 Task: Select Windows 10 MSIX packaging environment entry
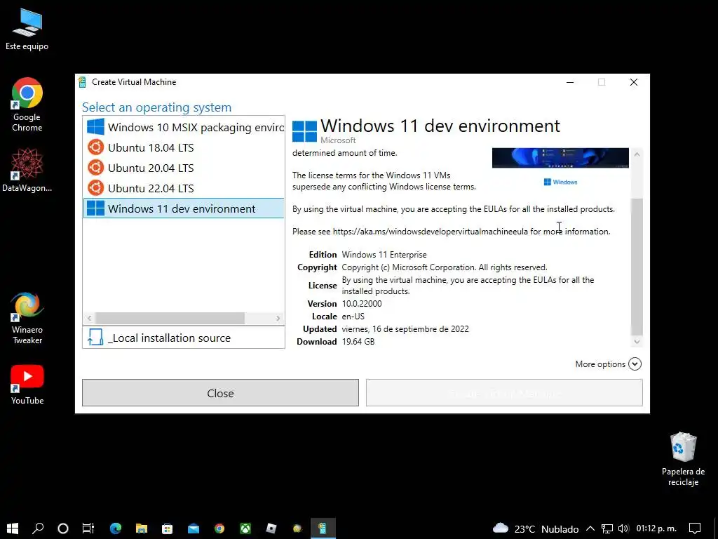click(184, 127)
